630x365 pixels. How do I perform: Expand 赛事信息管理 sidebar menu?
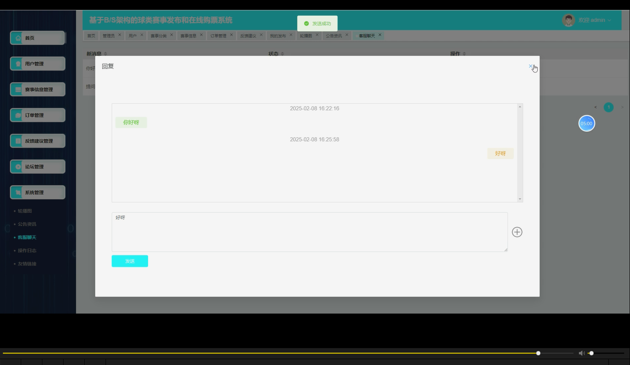coord(37,89)
